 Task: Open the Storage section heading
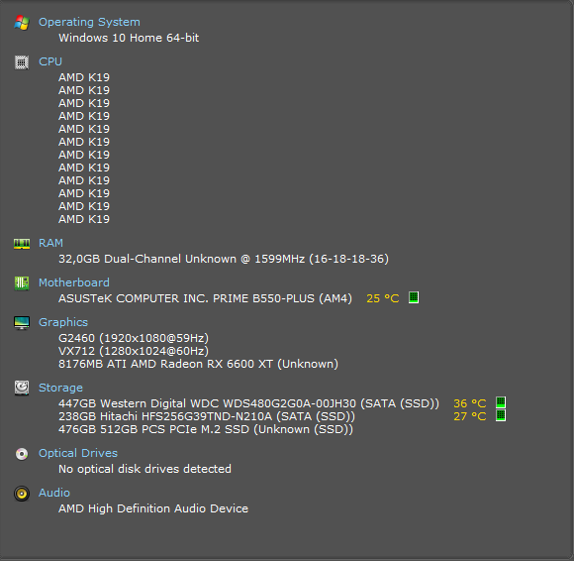60,388
